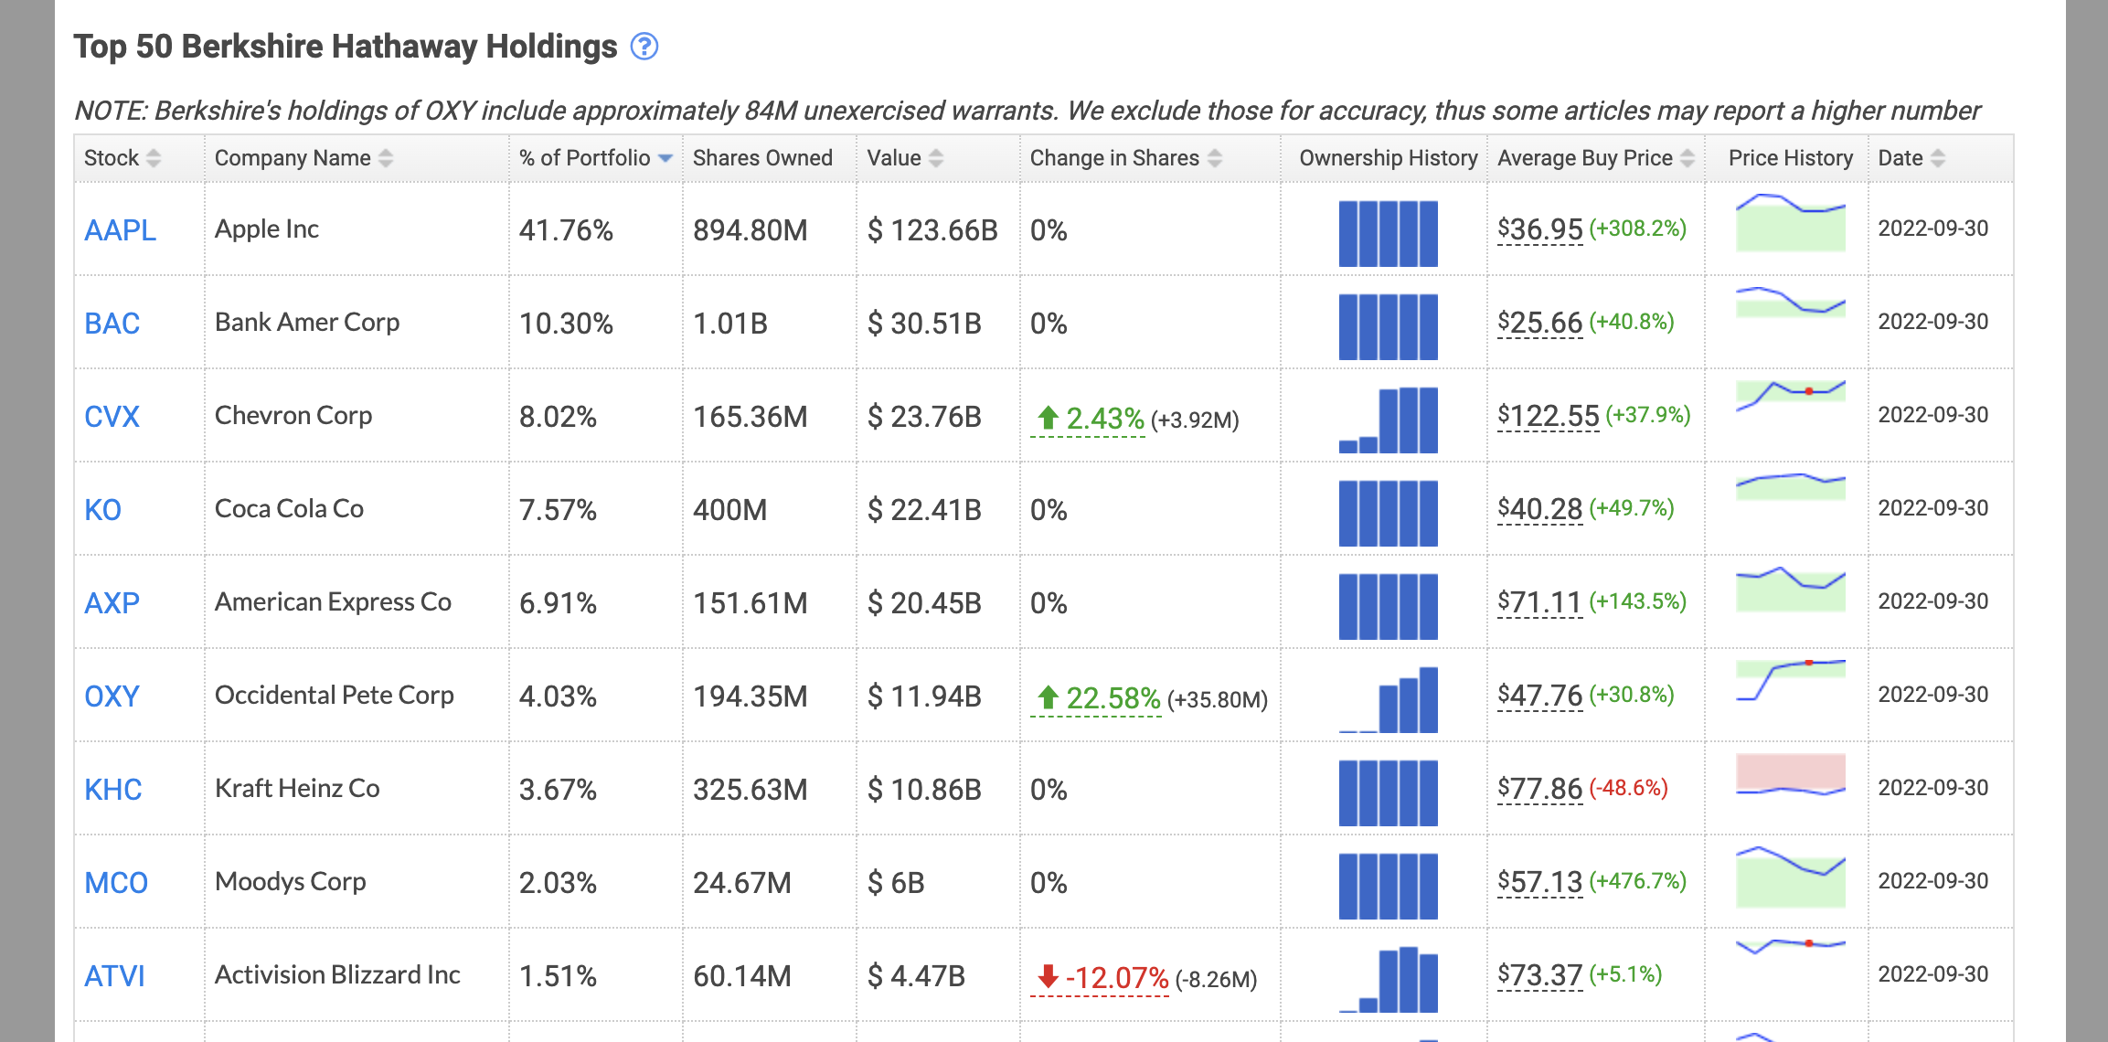Click Occidental average buy price $47.76

[1539, 696]
